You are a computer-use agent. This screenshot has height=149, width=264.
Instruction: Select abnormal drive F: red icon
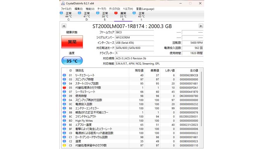pos(116,13)
